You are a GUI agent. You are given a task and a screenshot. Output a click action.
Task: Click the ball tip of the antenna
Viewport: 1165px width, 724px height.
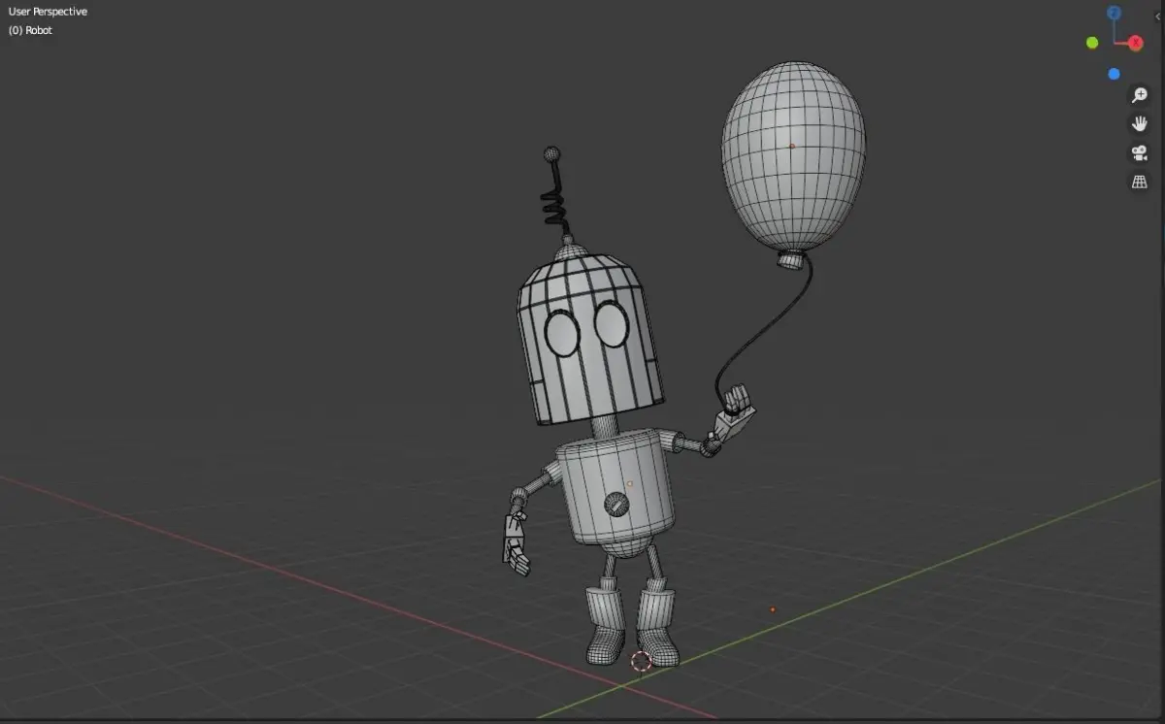pyautogui.click(x=552, y=153)
